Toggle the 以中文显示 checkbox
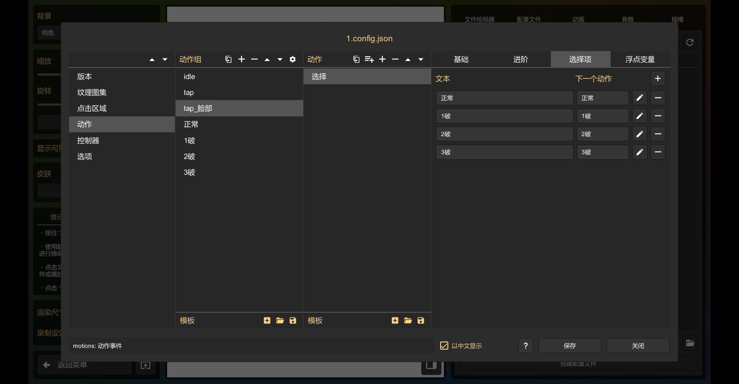The image size is (739, 384). pos(444,346)
